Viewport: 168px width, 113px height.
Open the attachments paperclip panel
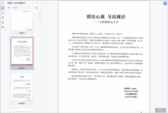click(3, 18)
